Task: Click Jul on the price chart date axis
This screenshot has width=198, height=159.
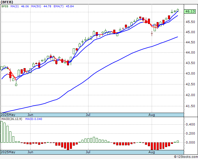Action: [88, 115]
